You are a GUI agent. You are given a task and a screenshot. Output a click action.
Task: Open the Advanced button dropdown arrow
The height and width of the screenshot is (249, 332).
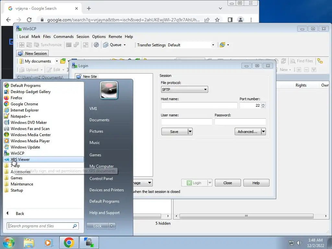(263, 132)
